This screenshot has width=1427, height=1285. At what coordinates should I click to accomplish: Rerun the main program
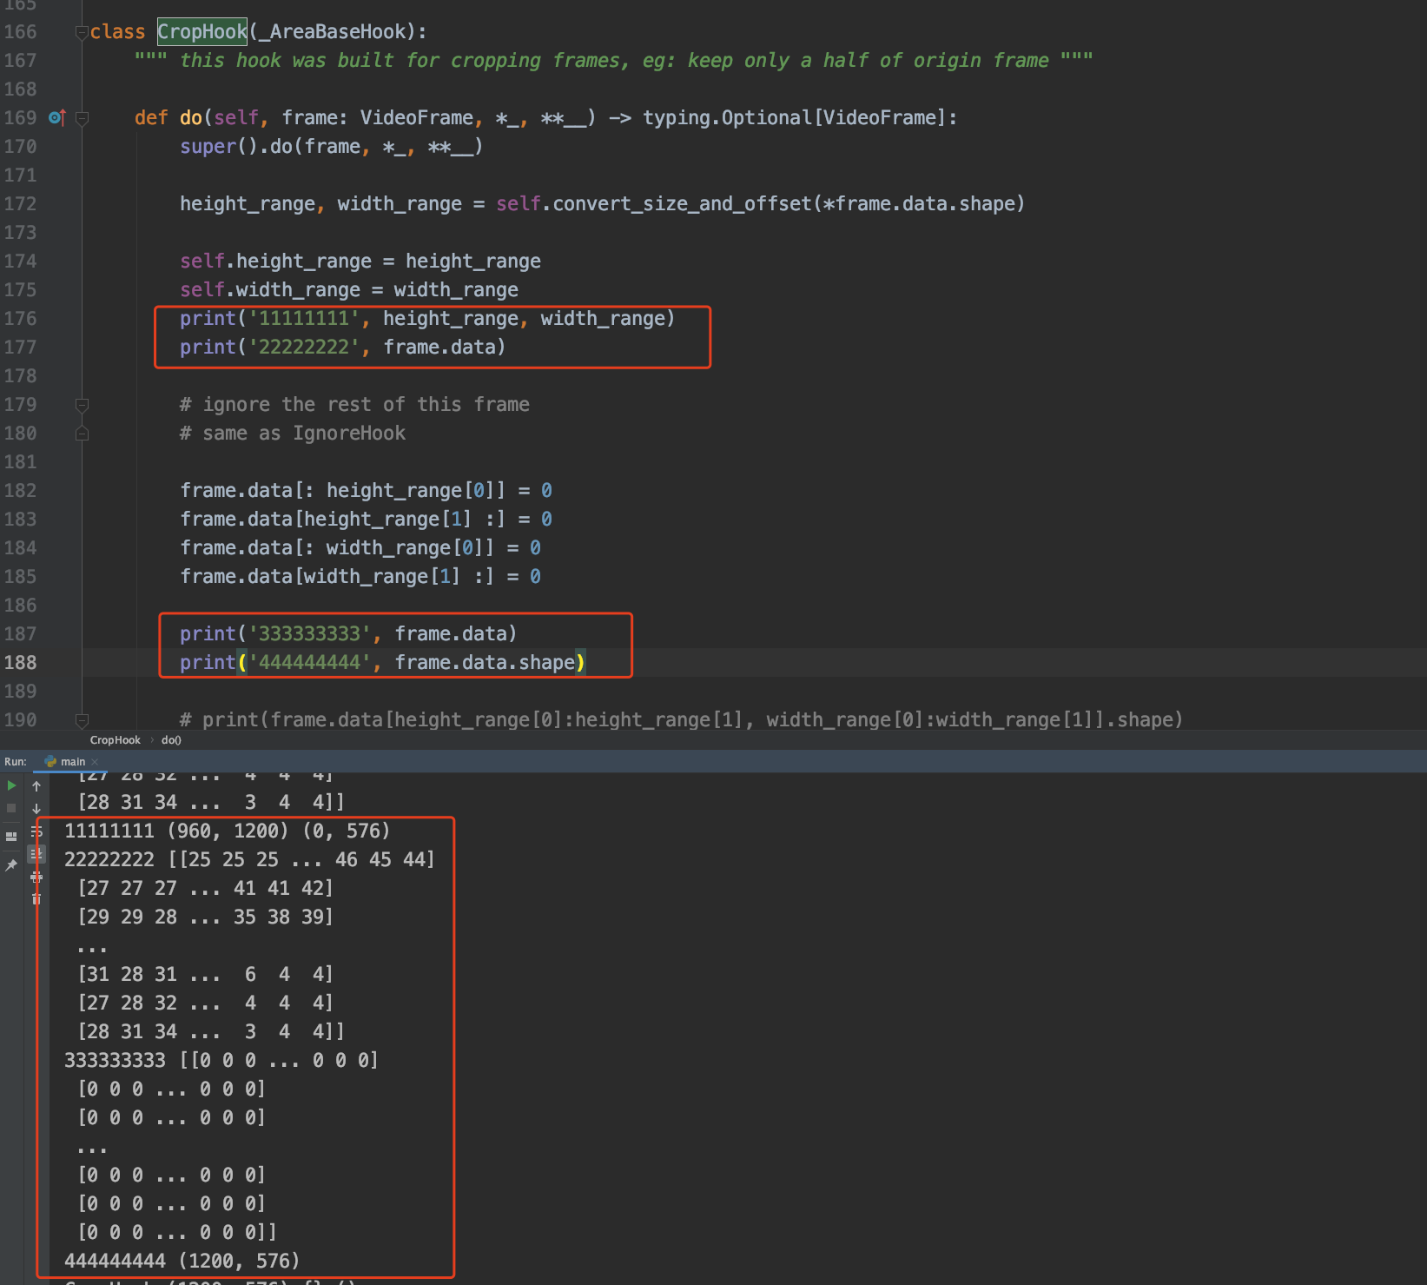(12, 785)
